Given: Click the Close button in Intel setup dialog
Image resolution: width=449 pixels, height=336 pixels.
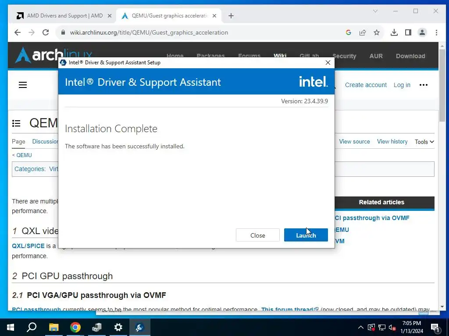Looking at the screenshot, I should pos(257,235).
